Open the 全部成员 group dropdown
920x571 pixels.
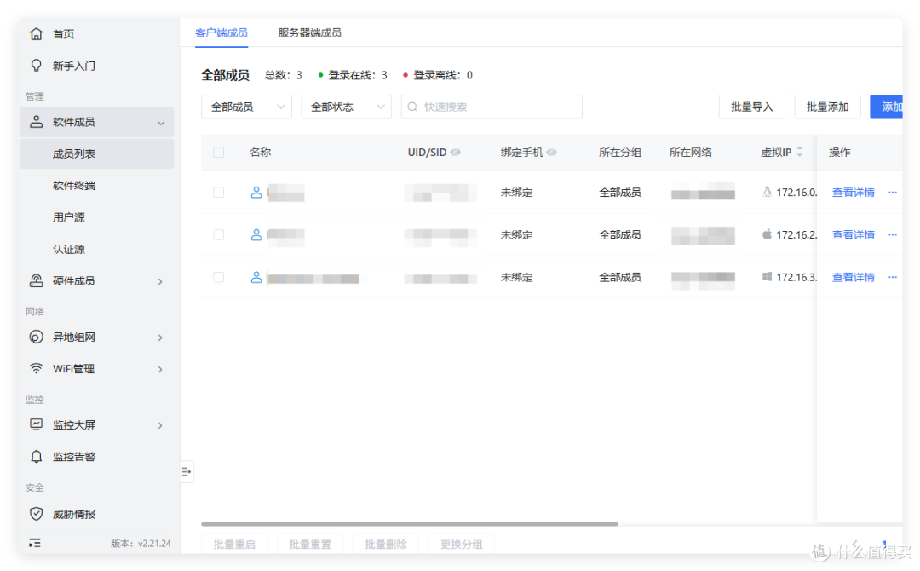tap(246, 107)
